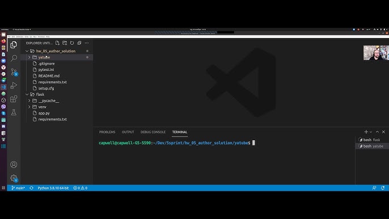Open the Zoom icon in Ubuntu dock
The width and height of the screenshot is (389, 219).
[x=3, y=61]
